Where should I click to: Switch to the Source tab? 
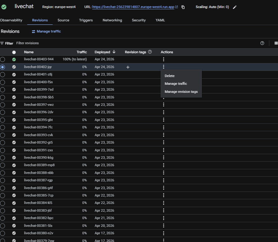coord(63,20)
